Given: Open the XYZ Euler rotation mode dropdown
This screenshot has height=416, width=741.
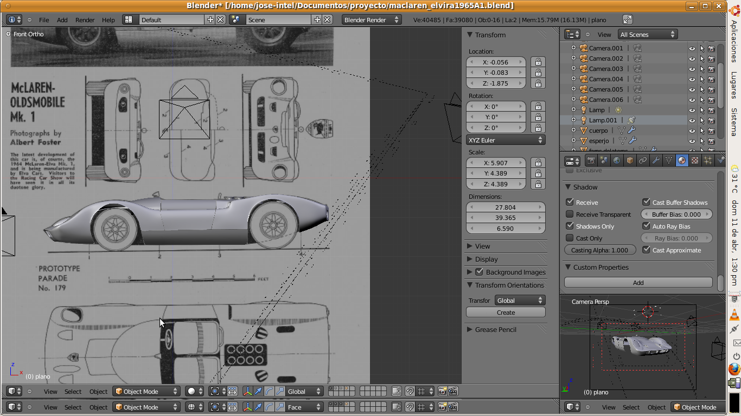Looking at the screenshot, I should click(x=505, y=140).
